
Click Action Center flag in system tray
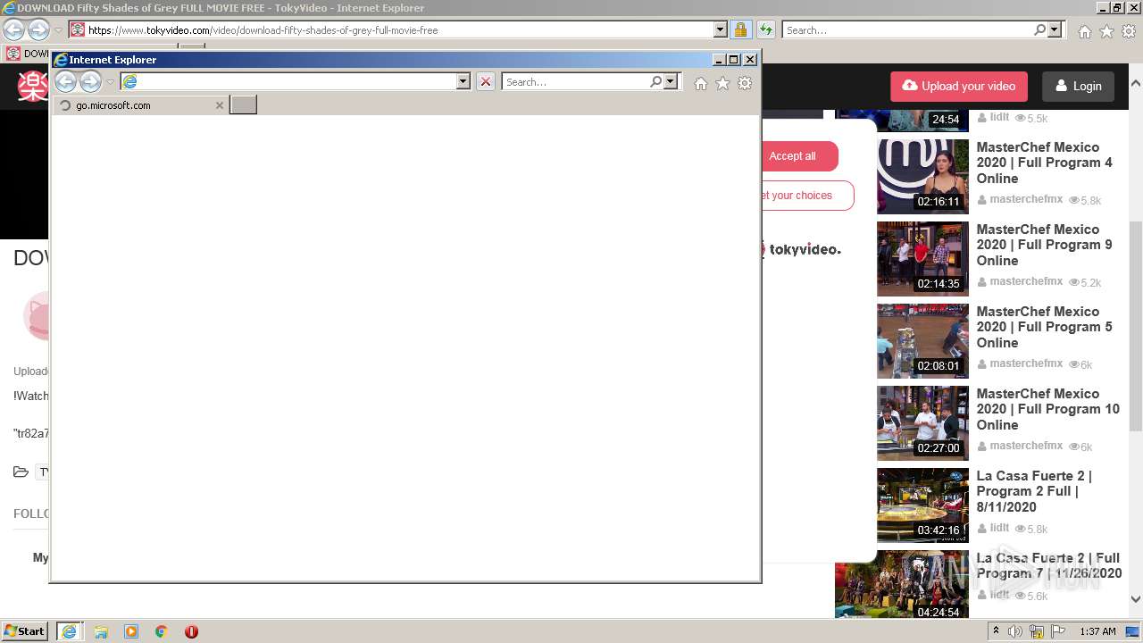tap(1058, 631)
